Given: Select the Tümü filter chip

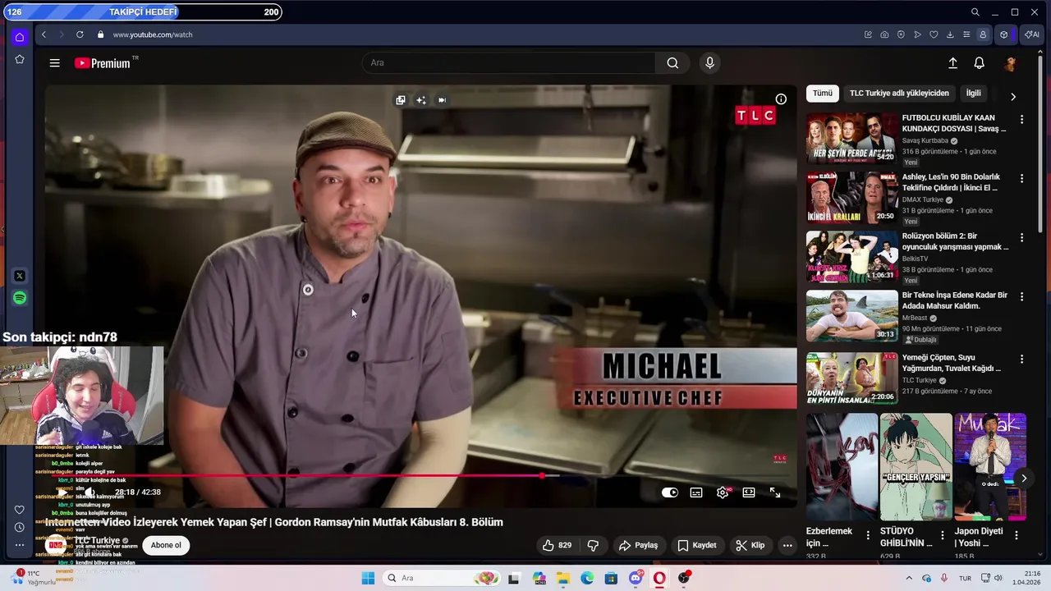Looking at the screenshot, I should pos(822,94).
